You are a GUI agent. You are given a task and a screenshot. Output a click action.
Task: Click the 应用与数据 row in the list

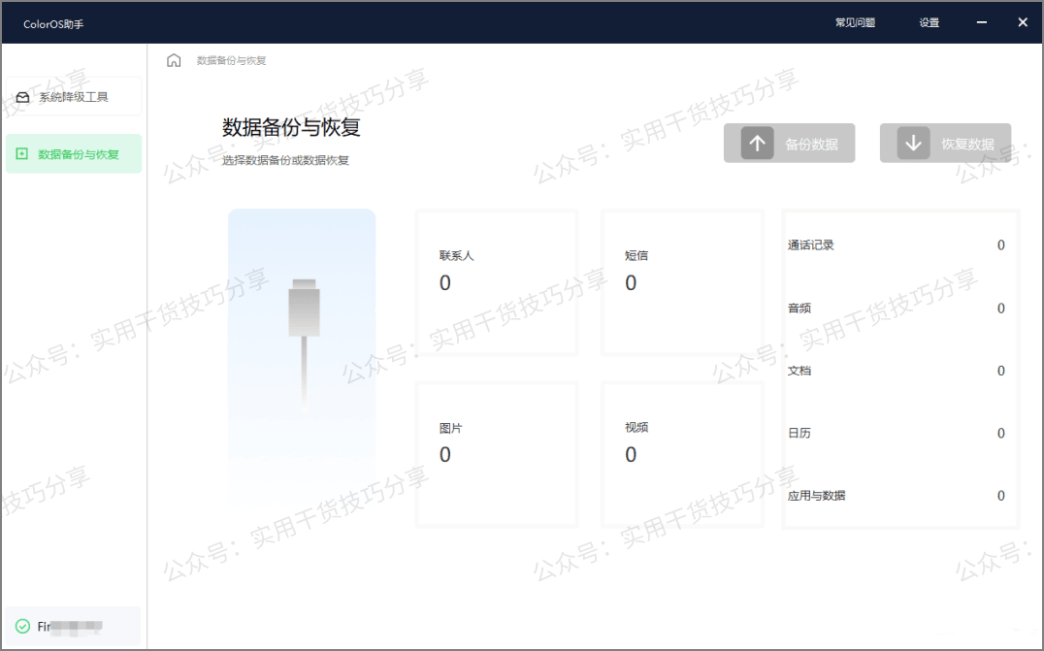(897, 495)
